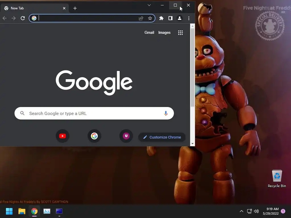The width and height of the screenshot is (291, 218).
Task: Open the chart monitor app on the taskbar
Action: coord(47,211)
